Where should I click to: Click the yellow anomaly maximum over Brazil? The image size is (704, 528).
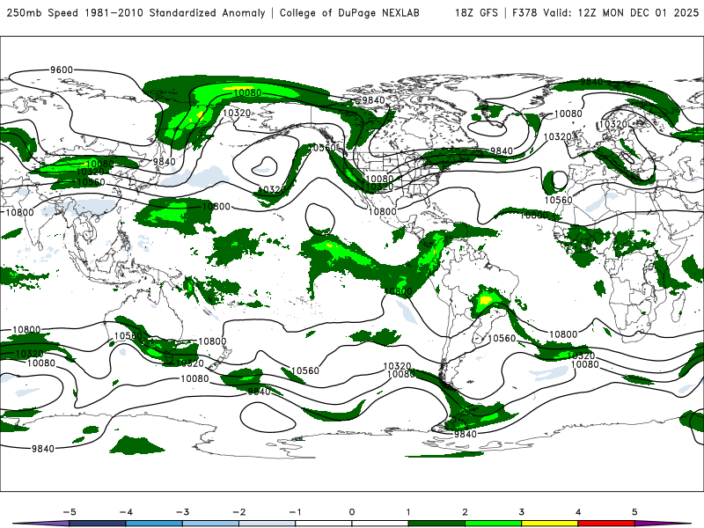(x=485, y=299)
